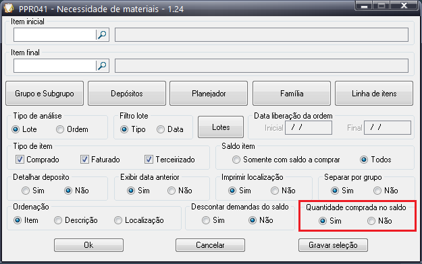Open the Grupo e Subgrupo selection
The image size is (422, 264).
[x=45, y=94]
